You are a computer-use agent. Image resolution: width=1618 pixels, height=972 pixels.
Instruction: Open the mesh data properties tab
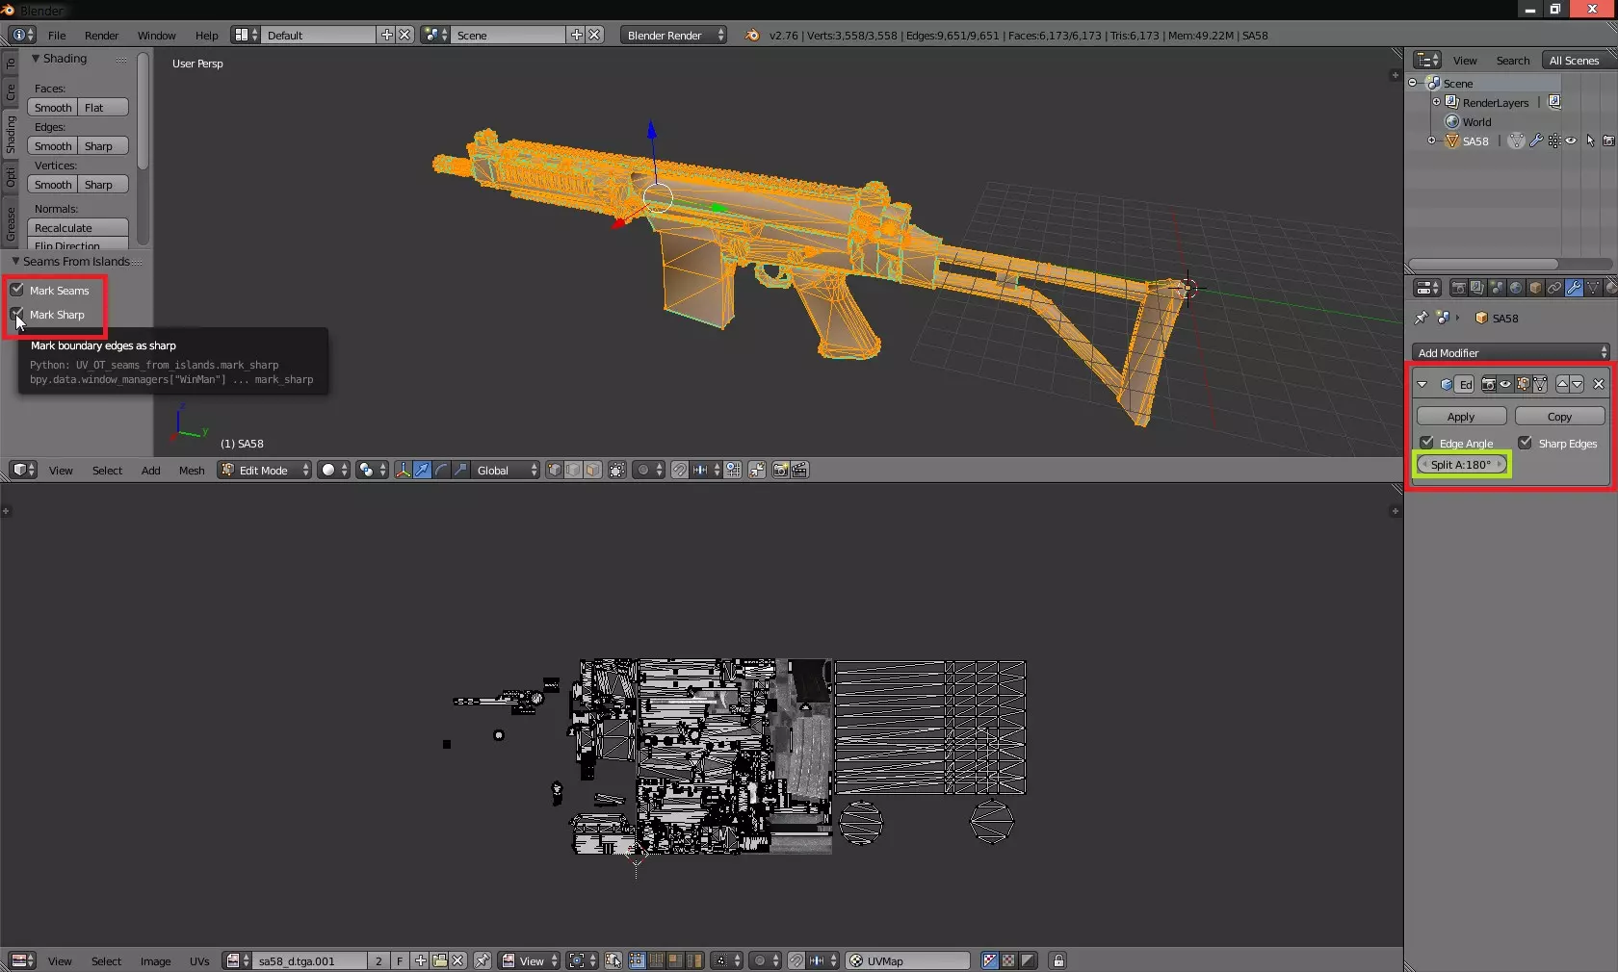pyautogui.click(x=1593, y=288)
